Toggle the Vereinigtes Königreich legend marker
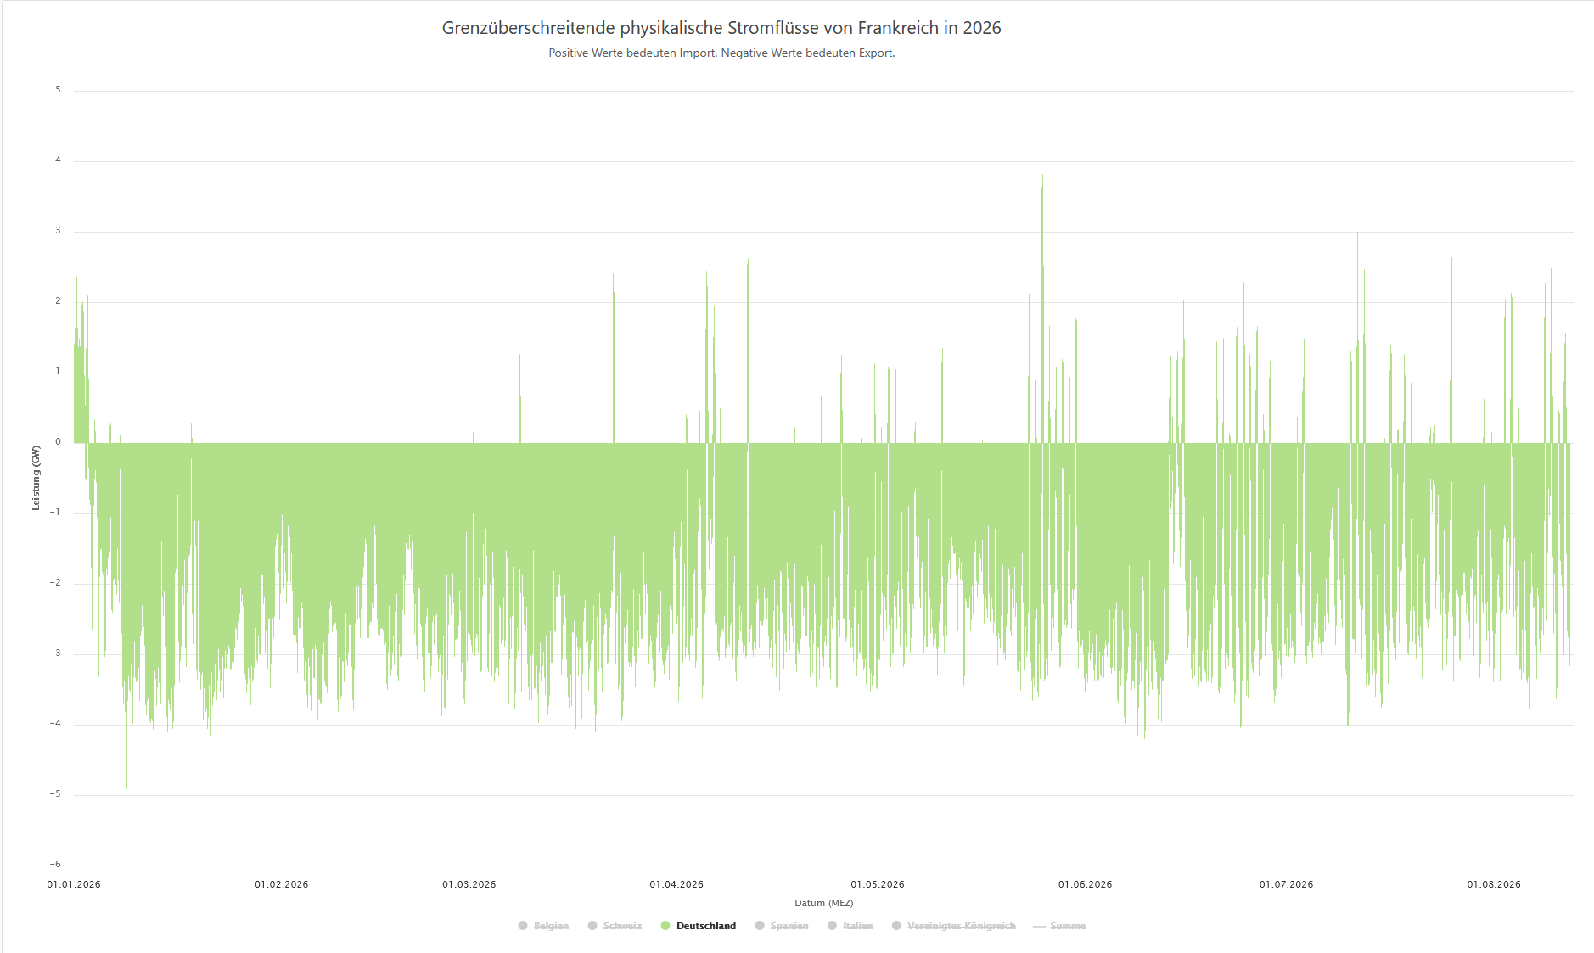The height and width of the screenshot is (953, 1594). point(896,926)
